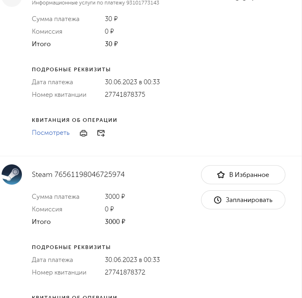Open the Посмотреть receipt link
This screenshot has height=298, width=302.
point(51,133)
